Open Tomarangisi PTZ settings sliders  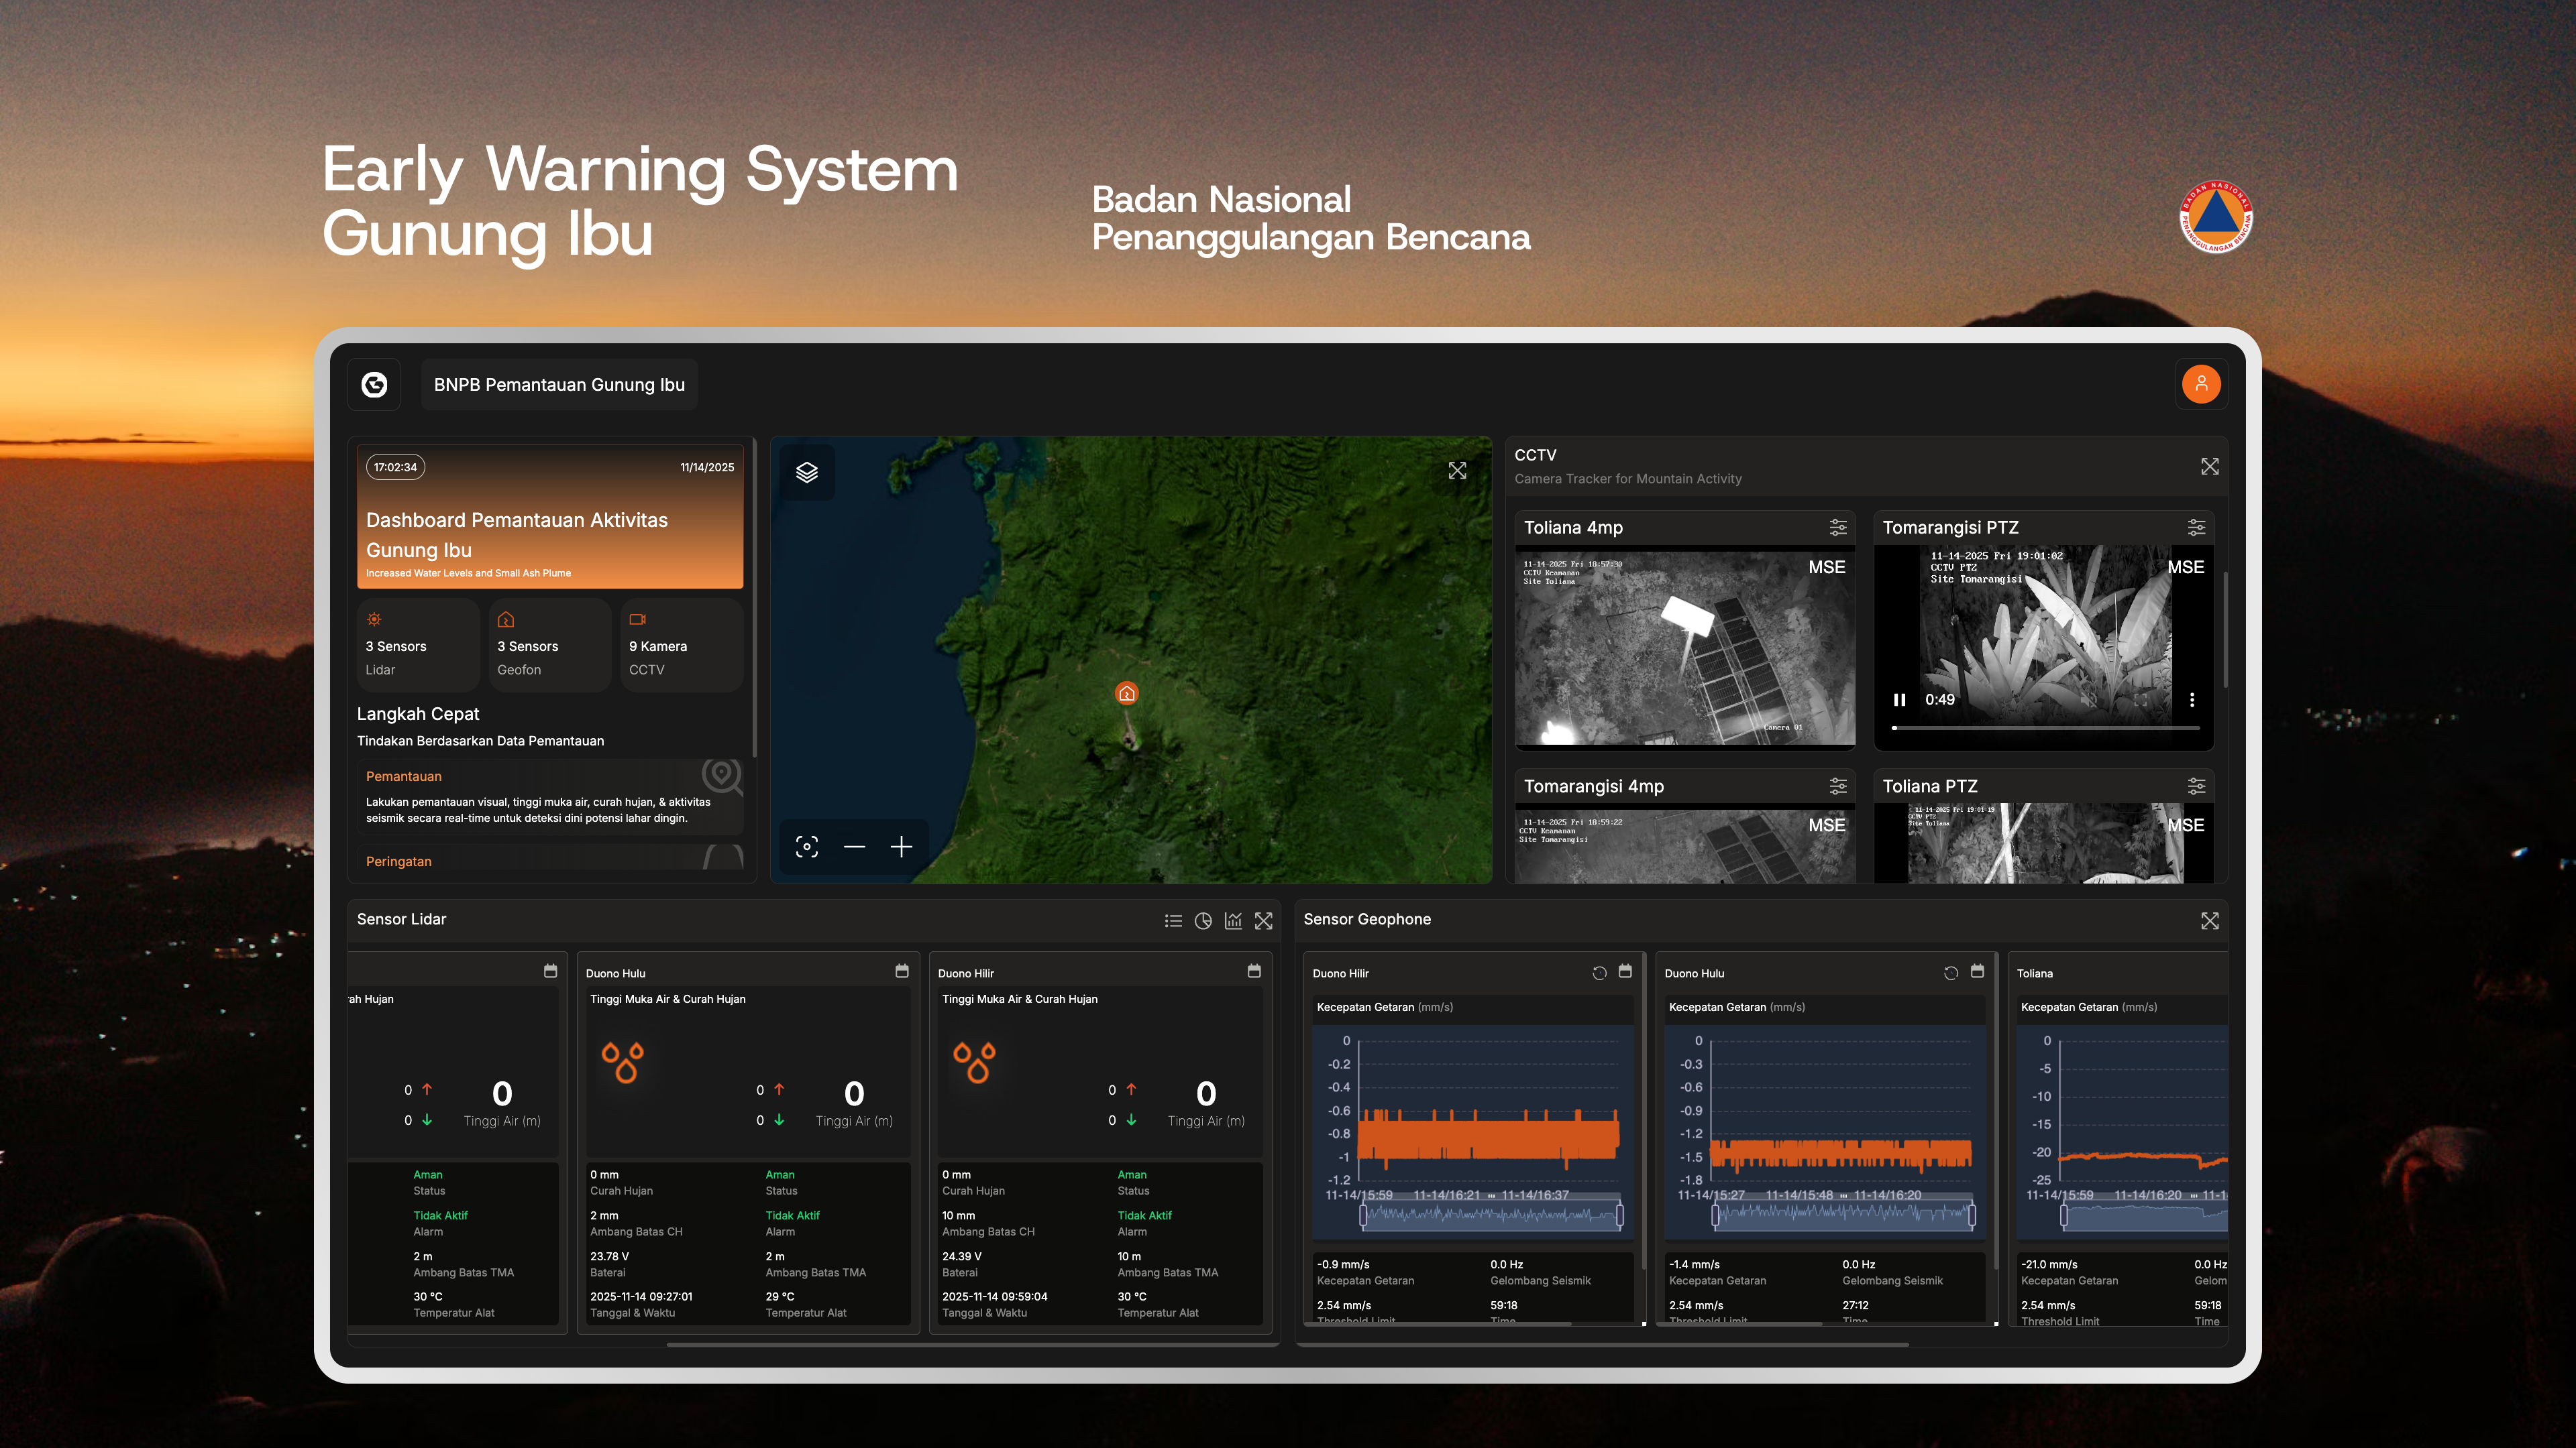(2196, 527)
